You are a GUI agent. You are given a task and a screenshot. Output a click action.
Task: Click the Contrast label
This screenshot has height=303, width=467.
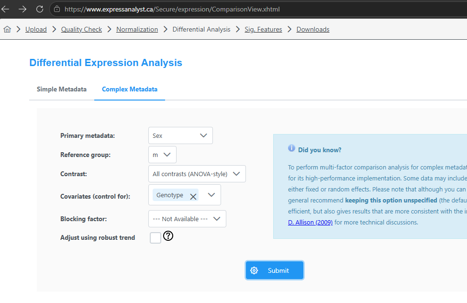point(74,174)
